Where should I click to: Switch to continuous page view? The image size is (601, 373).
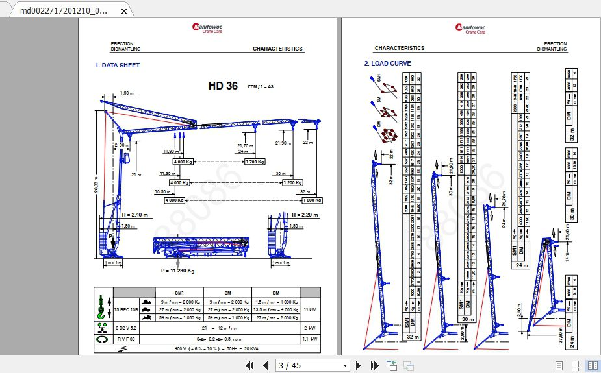click(x=575, y=366)
